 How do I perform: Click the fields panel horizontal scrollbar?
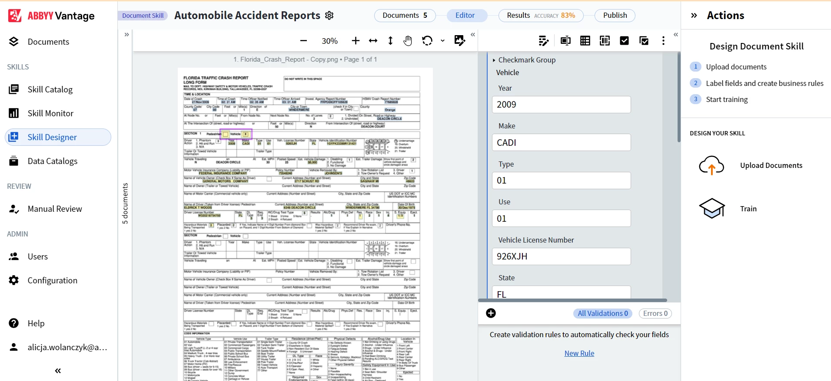(x=572, y=300)
